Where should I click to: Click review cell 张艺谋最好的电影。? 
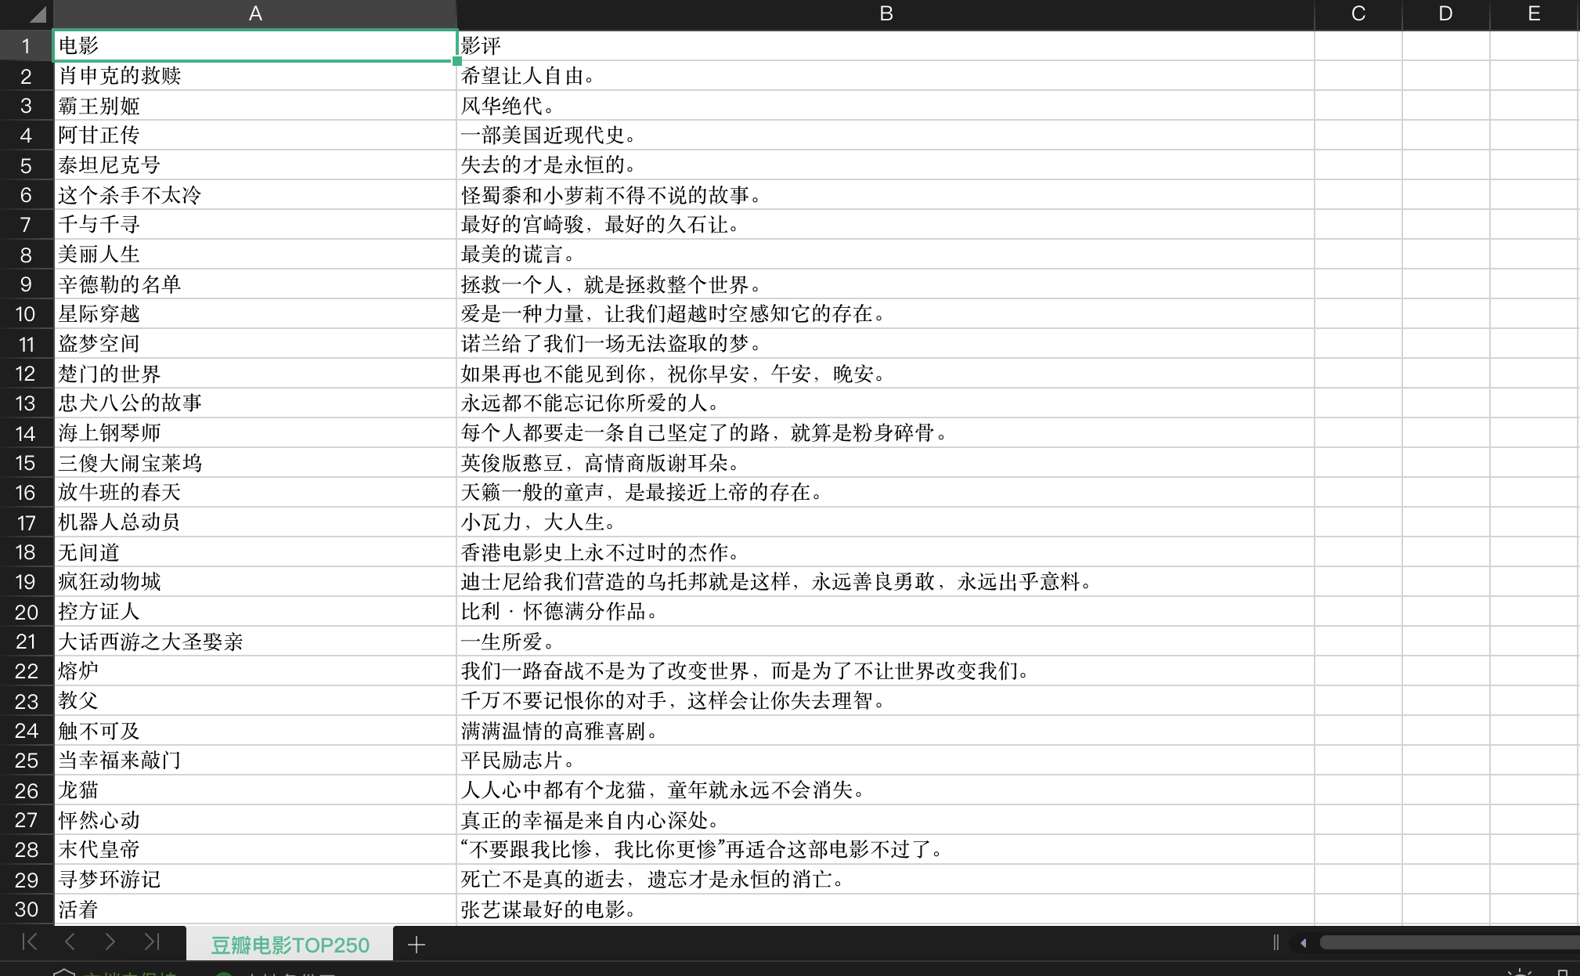pyautogui.click(x=886, y=909)
